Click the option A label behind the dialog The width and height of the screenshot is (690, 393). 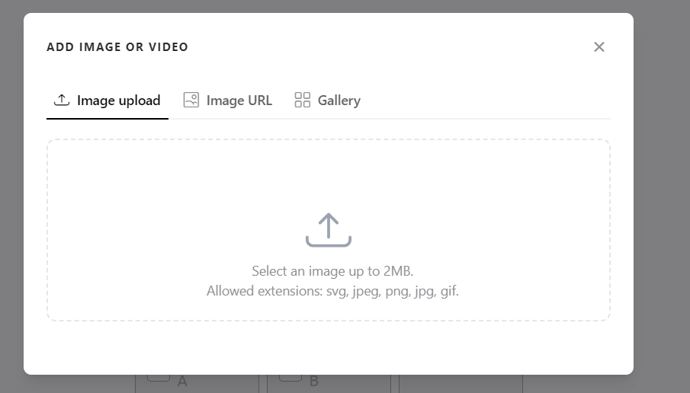click(182, 382)
